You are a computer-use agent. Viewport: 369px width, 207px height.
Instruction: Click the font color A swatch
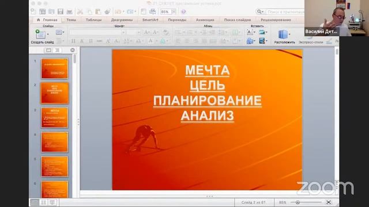point(150,41)
